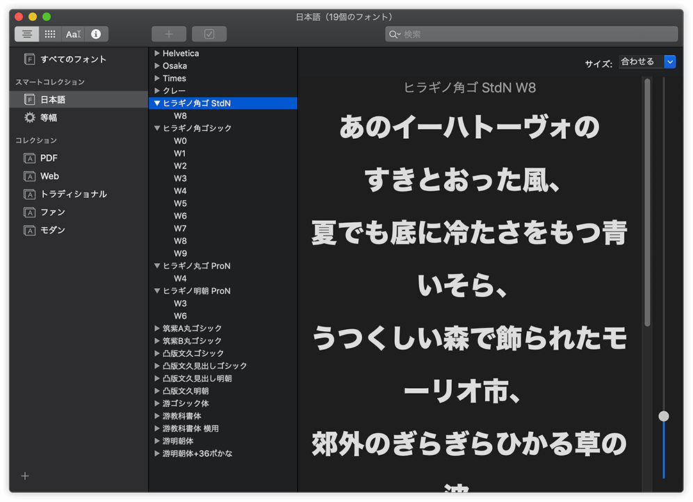Screen dimensions: 693x502
Task: Expand the Helvetica font family
Action: click(157, 53)
